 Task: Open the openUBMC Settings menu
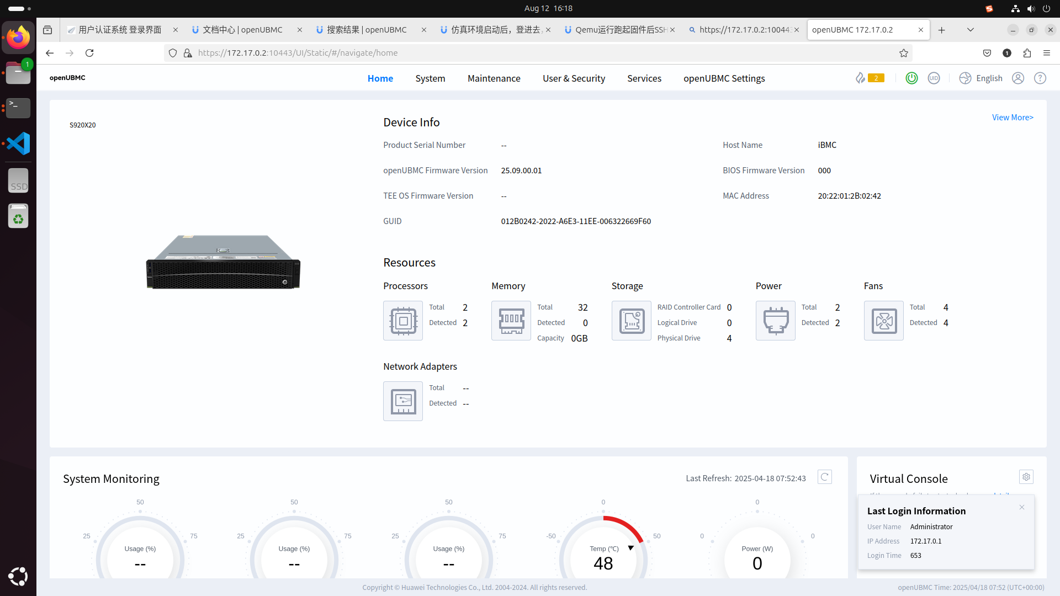724,78
